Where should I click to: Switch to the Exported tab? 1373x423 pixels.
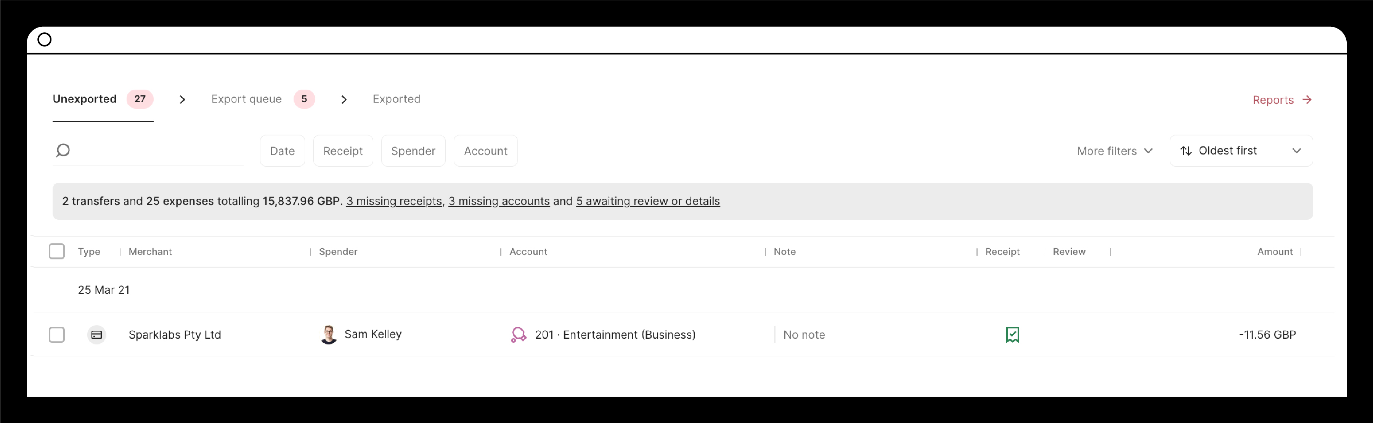click(397, 99)
